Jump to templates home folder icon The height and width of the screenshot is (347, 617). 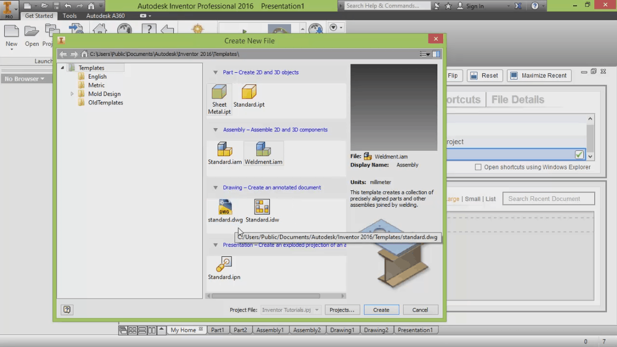[84, 54]
